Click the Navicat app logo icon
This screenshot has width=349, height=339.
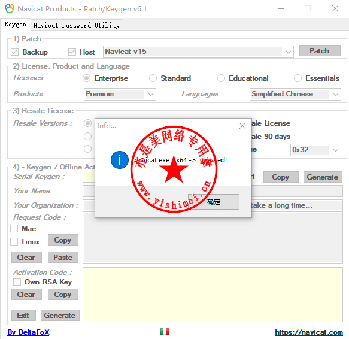coord(10,8)
